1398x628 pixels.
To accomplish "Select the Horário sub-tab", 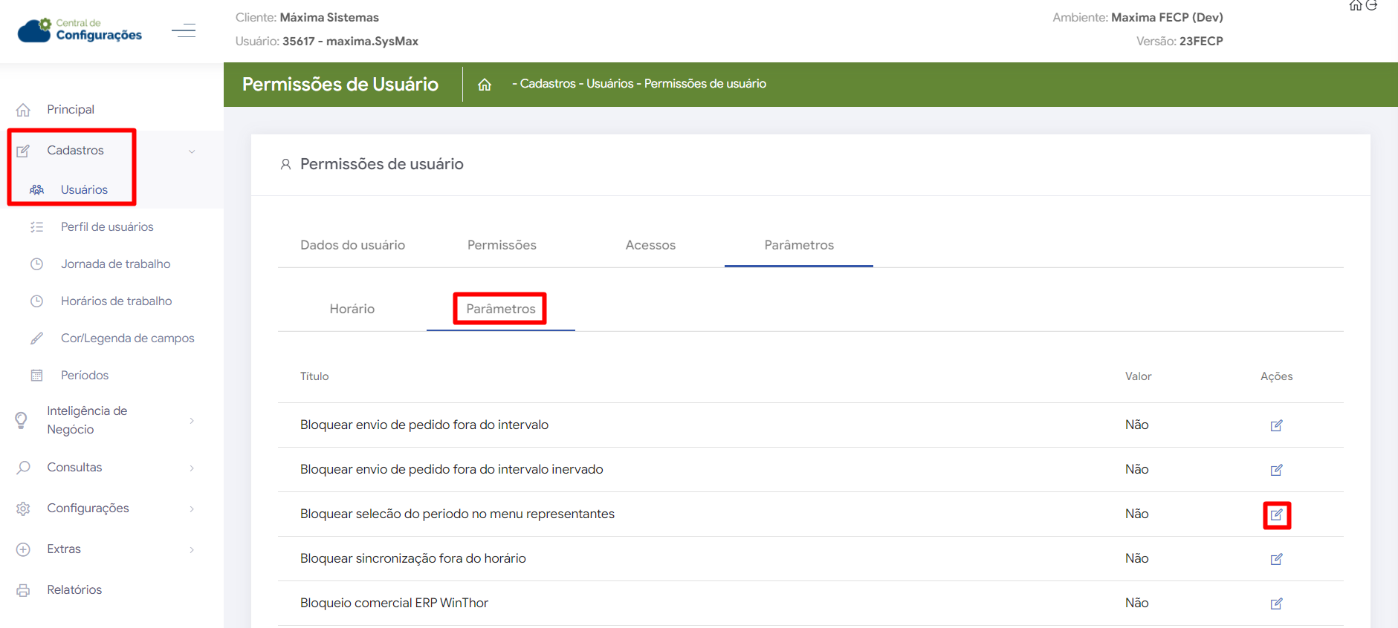I will (x=352, y=309).
